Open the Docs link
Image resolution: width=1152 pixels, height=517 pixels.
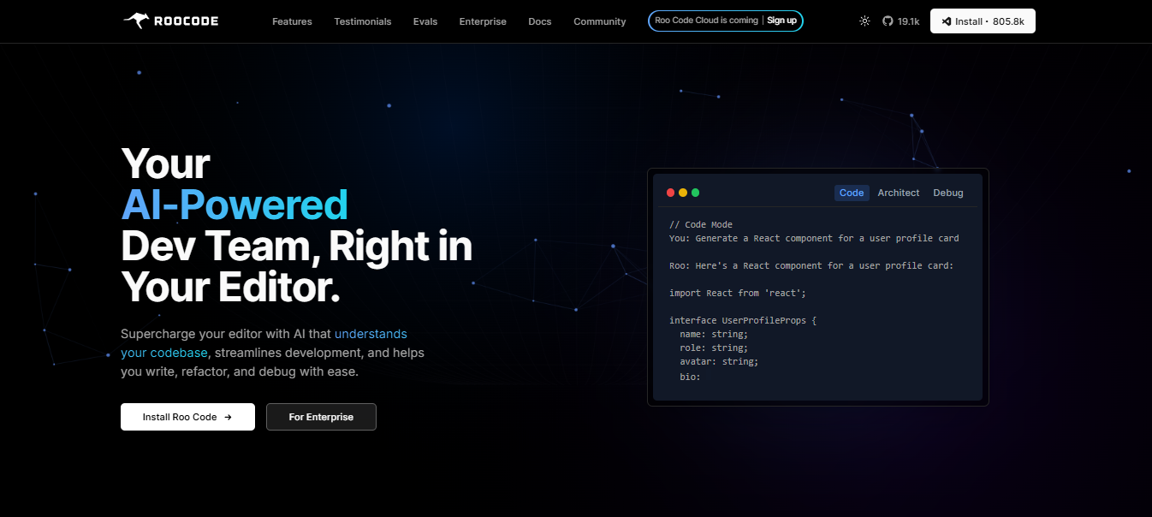point(540,21)
